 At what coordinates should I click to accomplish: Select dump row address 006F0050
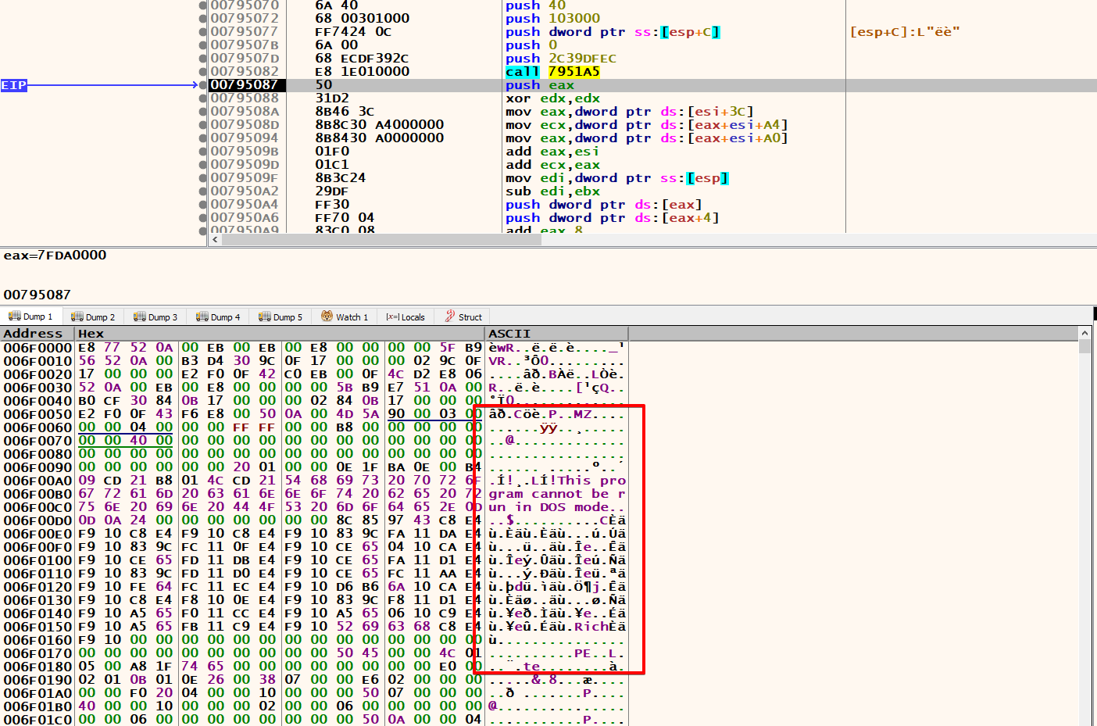click(38, 414)
